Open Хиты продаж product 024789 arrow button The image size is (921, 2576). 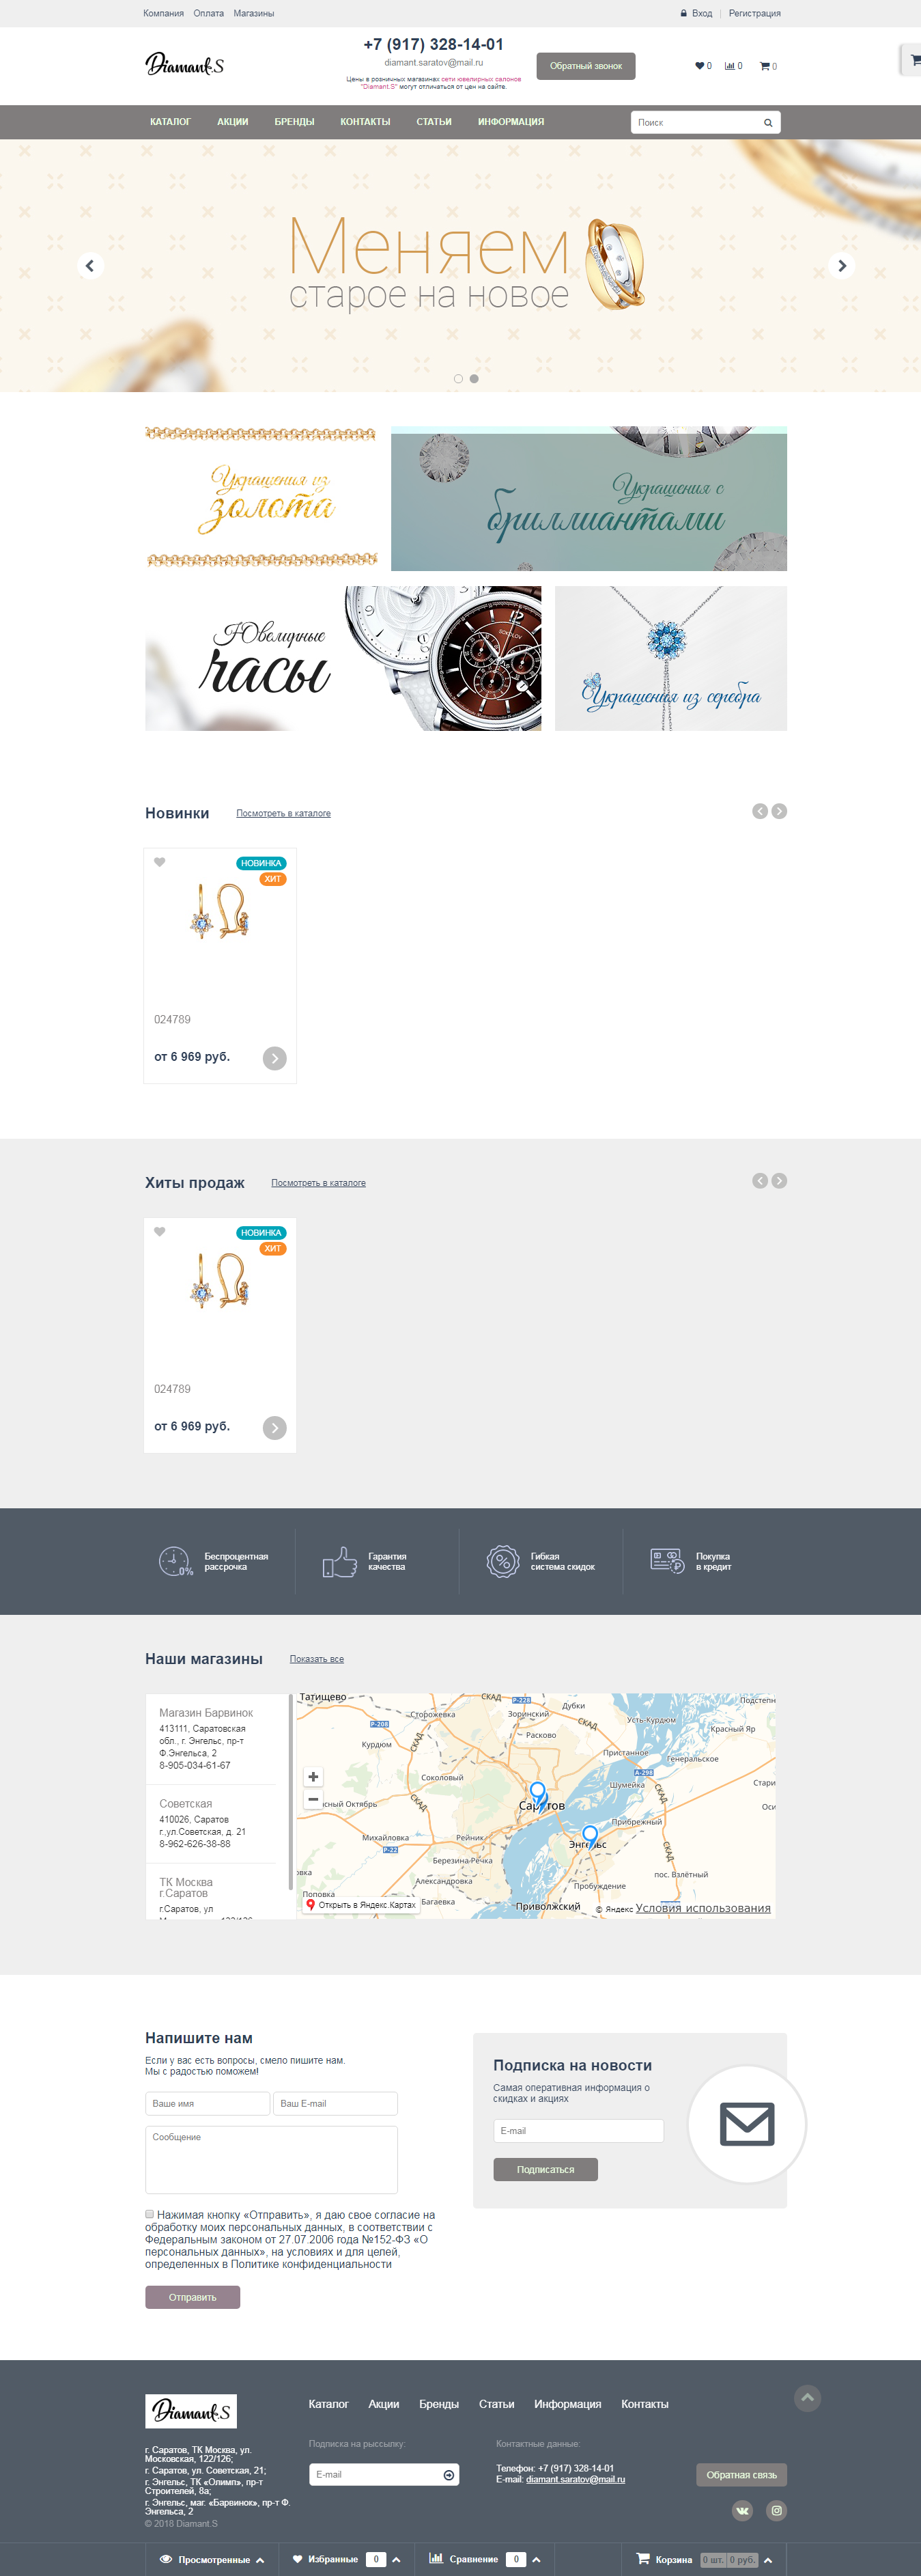(x=274, y=1428)
